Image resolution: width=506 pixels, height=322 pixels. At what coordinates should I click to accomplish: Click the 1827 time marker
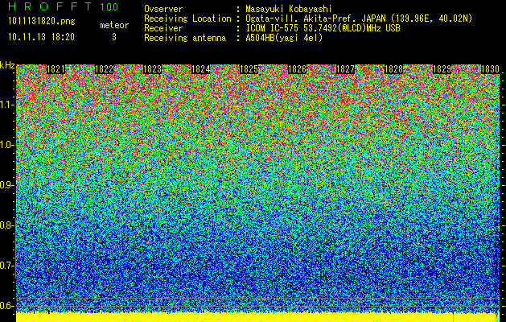coord(345,69)
